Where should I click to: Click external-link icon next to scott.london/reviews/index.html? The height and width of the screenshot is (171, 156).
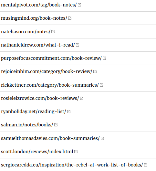(x=76, y=152)
